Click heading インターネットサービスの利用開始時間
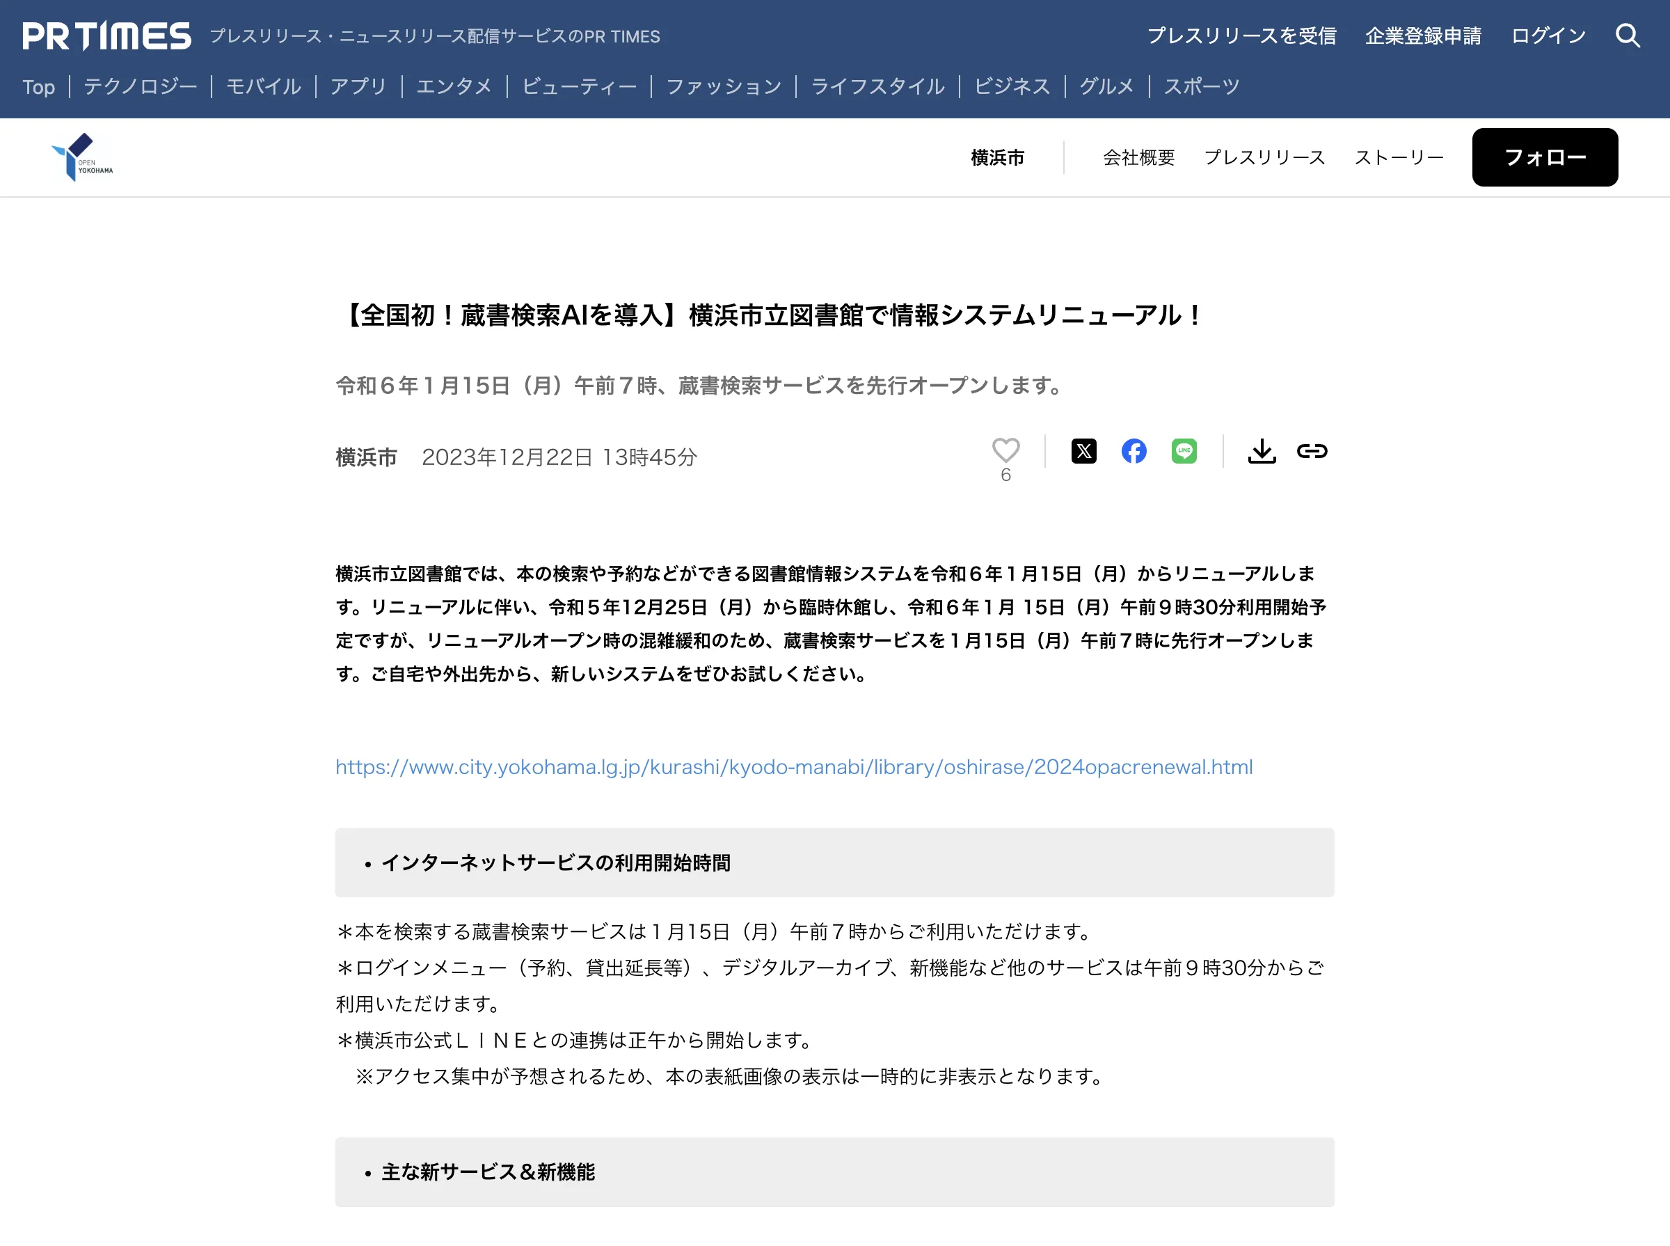The width and height of the screenshot is (1670, 1246). [556, 863]
